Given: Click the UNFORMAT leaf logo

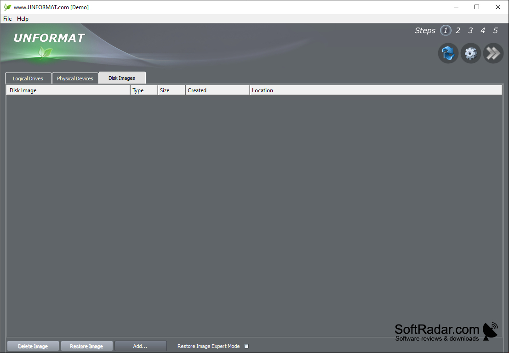Looking at the screenshot, I should tap(45, 52).
